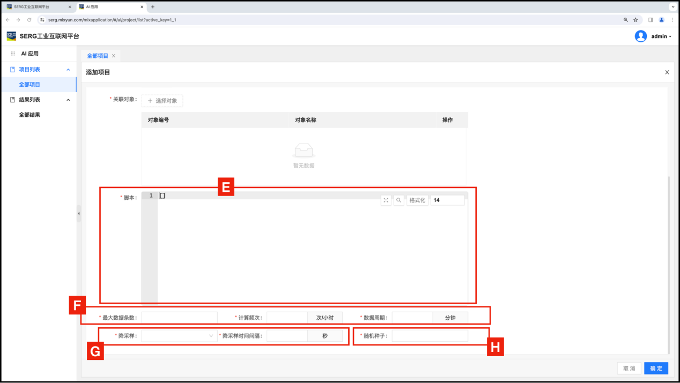
Task: Click the sidebar collapse handle arrow
Action: coord(79,213)
